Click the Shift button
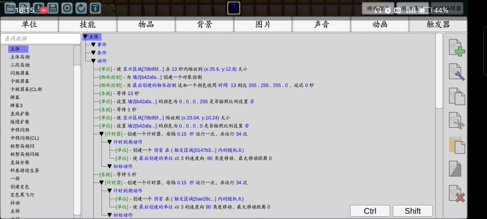487x219 pixels. point(413,211)
